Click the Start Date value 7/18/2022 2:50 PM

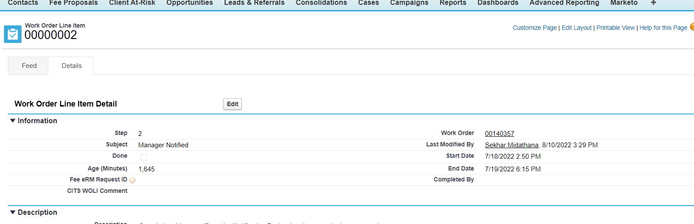pos(513,156)
